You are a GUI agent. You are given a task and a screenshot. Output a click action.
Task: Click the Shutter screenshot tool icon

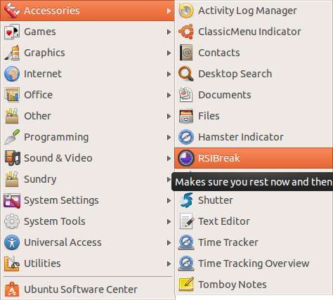pos(186,200)
